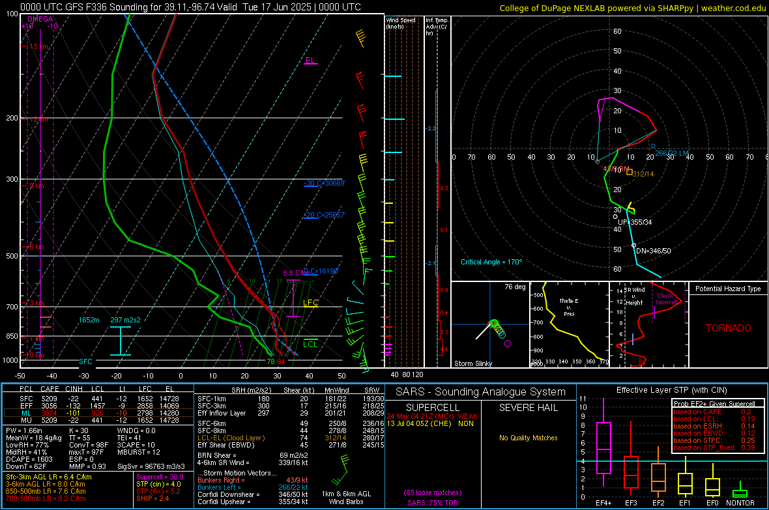Click the DCAPE = 1603 value
Screen dimensions: 769x510
(29, 459)
